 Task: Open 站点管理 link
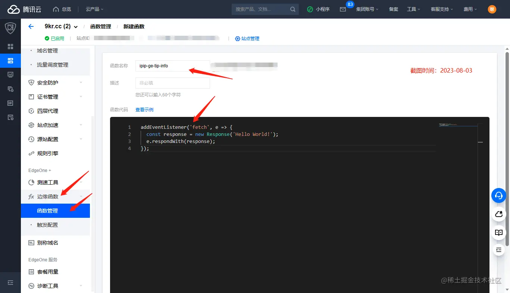[x=247, y=38]
